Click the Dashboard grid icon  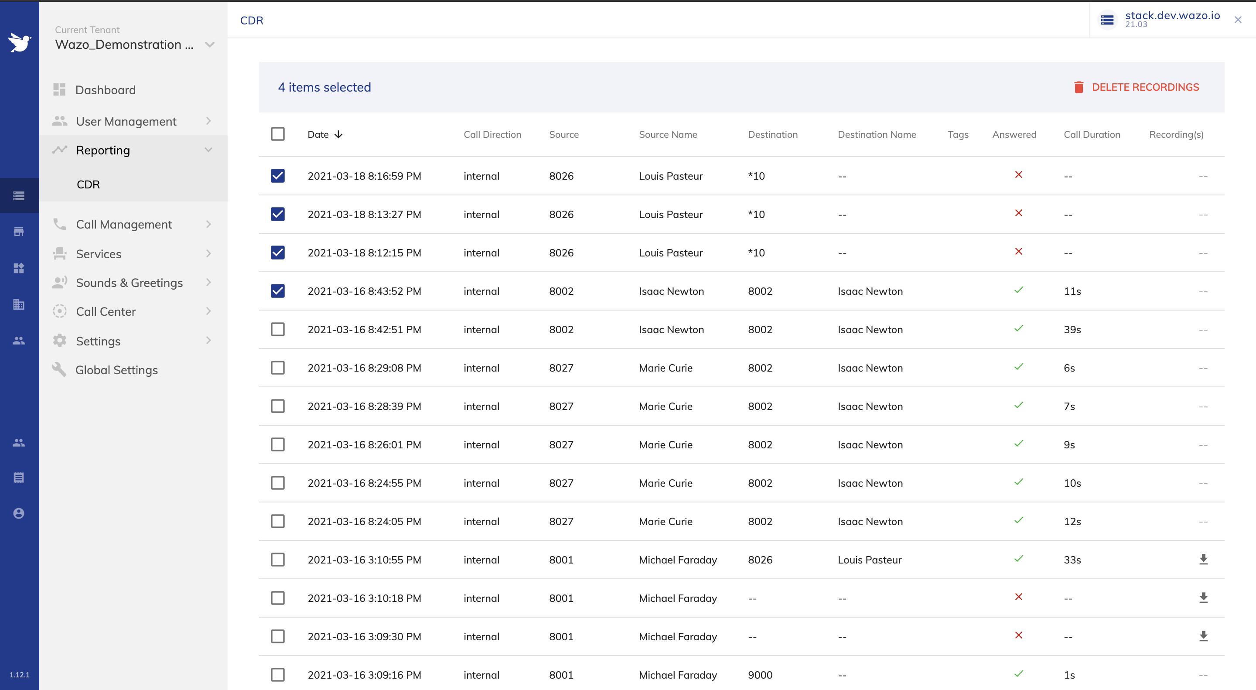click(x=59, y=90)
